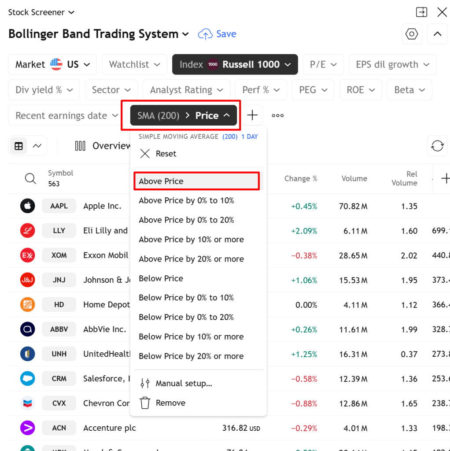Screen dimensions: 450x451
Task: Expand the Analyst Rating filter
Action: tap(186, 90)
